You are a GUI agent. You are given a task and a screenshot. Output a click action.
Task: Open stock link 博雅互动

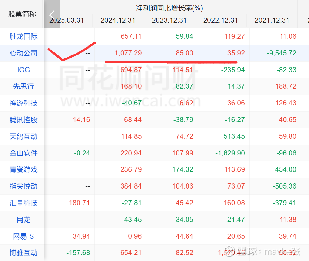24,253
